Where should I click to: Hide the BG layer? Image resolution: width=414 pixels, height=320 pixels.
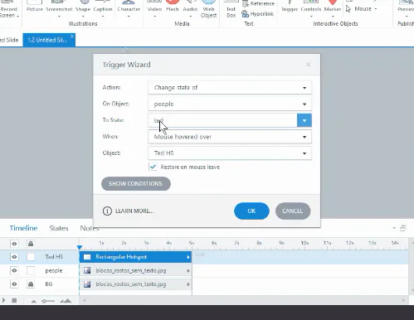click(x=14, y=284)
